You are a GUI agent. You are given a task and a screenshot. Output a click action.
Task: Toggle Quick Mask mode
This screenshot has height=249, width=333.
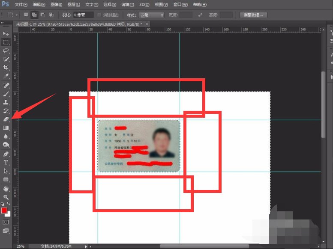coord(6,222)
